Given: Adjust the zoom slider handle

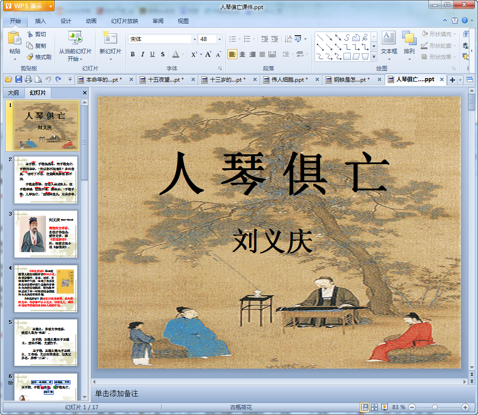Looking at the screenshot, I should pos(435,407).
